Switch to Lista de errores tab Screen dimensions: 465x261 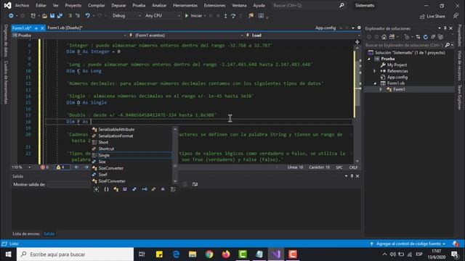click(26, 233)
